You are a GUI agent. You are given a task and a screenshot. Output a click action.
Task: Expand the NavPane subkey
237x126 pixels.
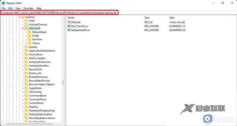[x=26, y=40]
